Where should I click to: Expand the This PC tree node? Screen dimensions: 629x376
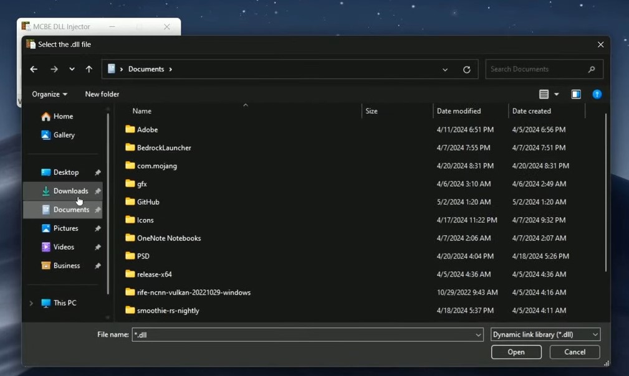[x=31, y=303]
